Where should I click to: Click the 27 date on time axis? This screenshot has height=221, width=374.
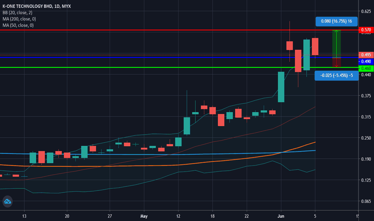(x=110, y=216)
